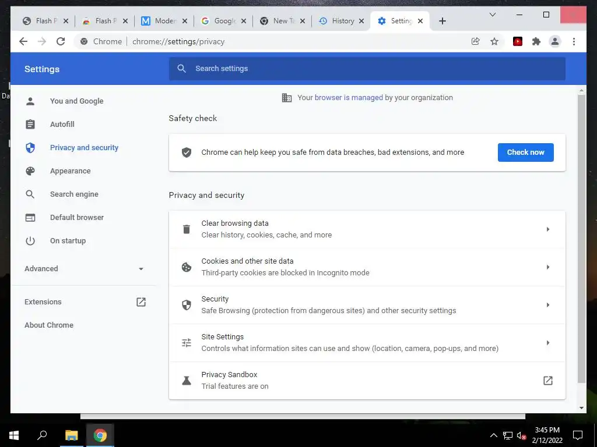Click the scrollbar down arrow

click(581, 408)
